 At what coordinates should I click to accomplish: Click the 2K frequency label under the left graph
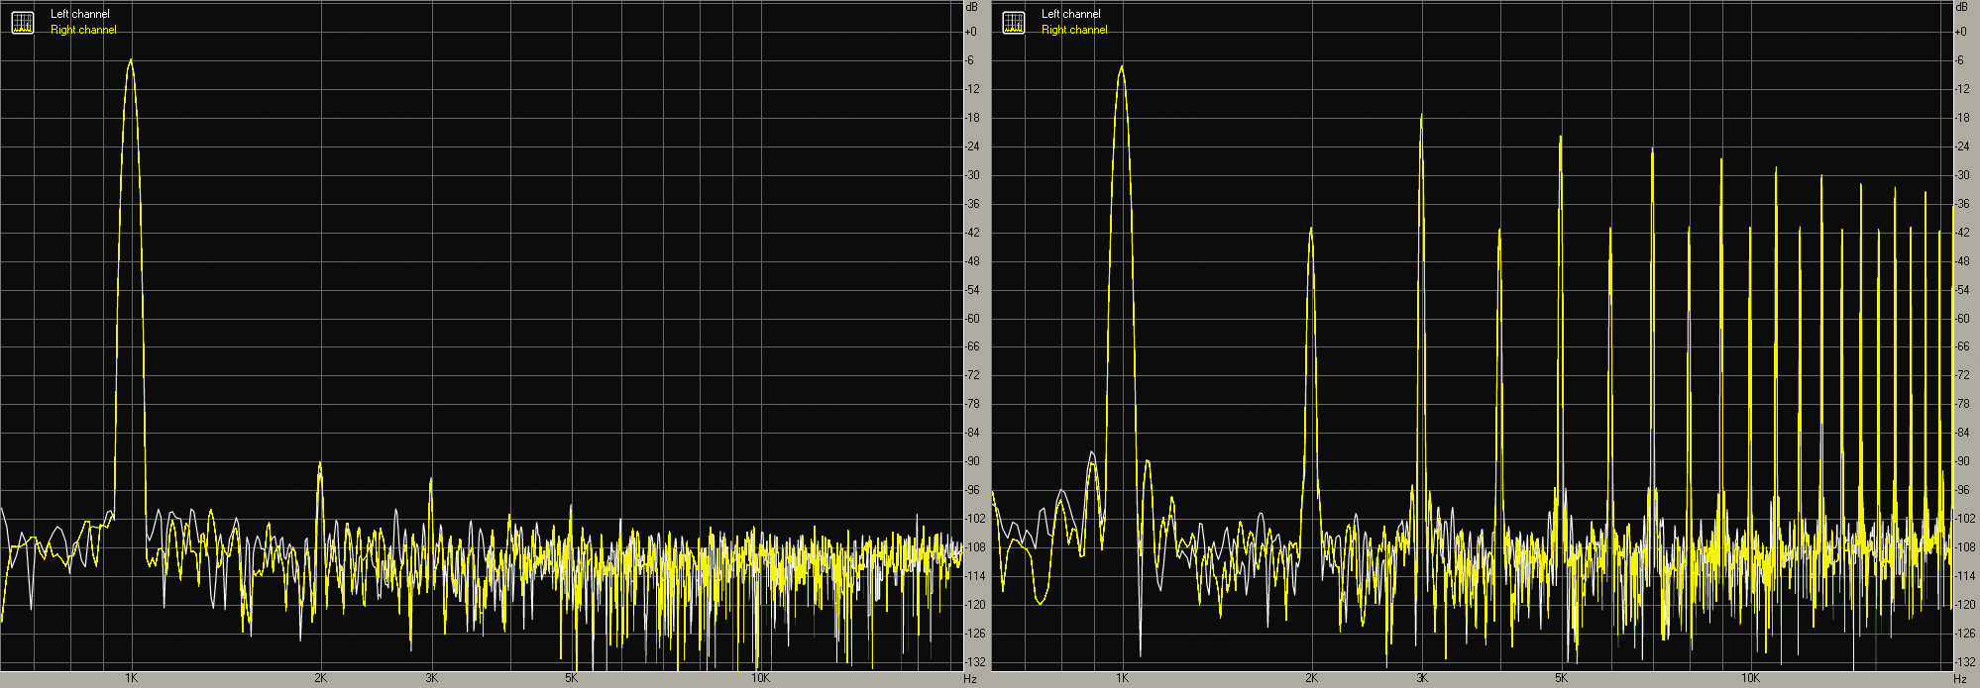pos(320,678)
